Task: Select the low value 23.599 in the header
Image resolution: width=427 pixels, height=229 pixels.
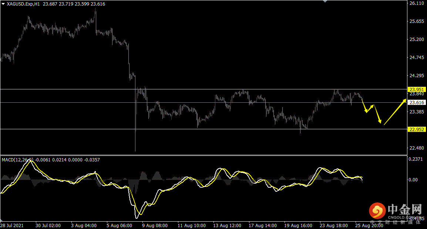Action: click(82, 4)
